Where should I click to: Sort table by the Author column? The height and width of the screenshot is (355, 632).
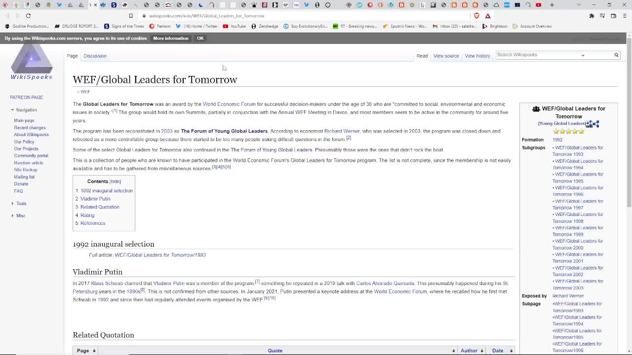click(x=473, y=351)
